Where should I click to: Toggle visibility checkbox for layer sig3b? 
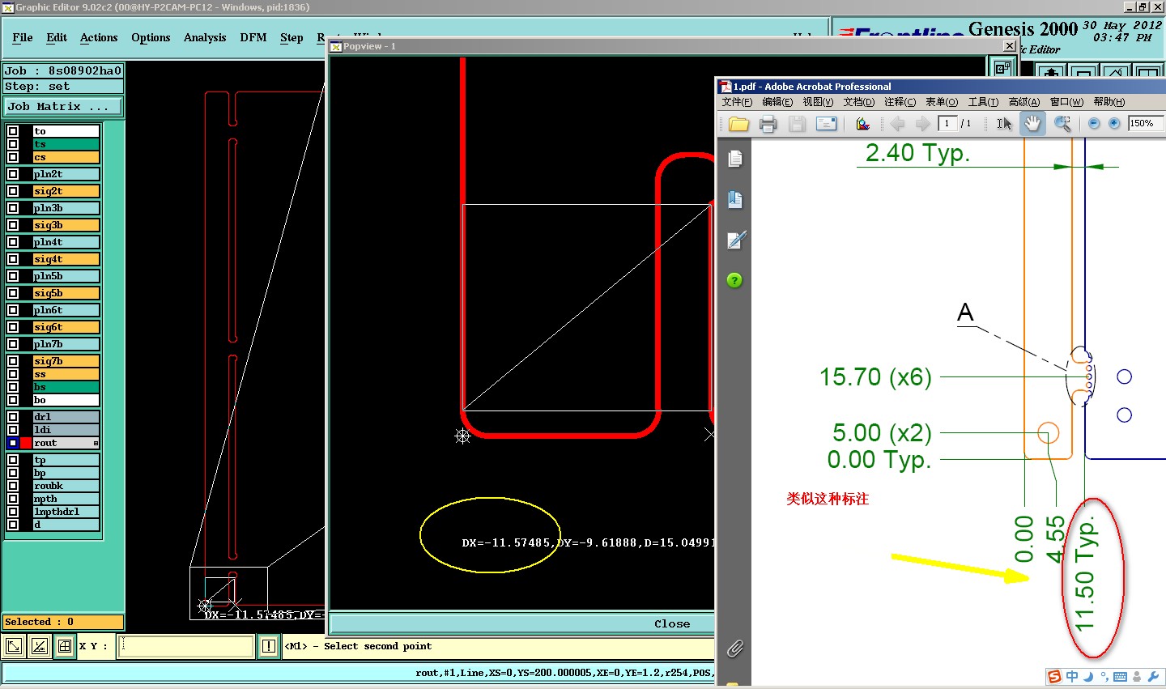click(13, 225)
